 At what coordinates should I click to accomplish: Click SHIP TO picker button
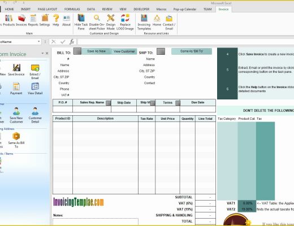[x=161, y=51]
